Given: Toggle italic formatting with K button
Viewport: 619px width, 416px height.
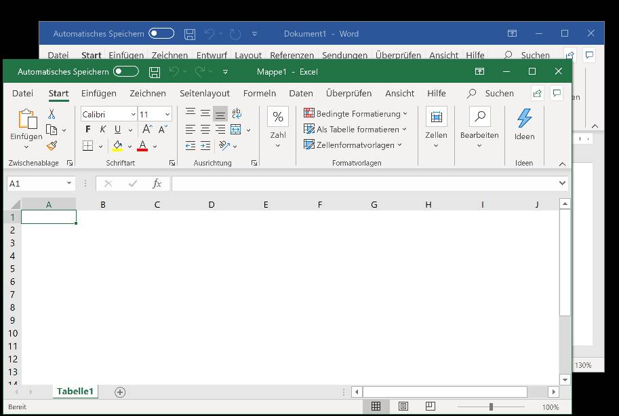Looking at the screenshot, I should 103,130.
